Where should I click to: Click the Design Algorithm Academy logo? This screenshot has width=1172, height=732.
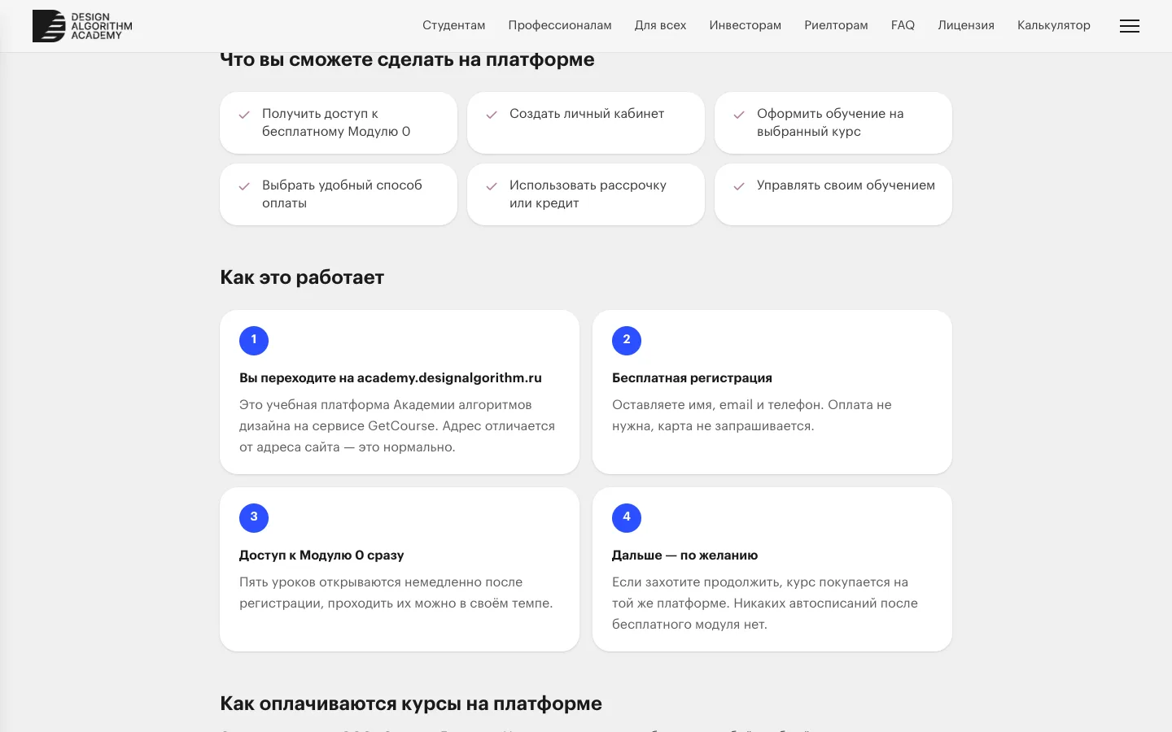(x=82, y=26)
